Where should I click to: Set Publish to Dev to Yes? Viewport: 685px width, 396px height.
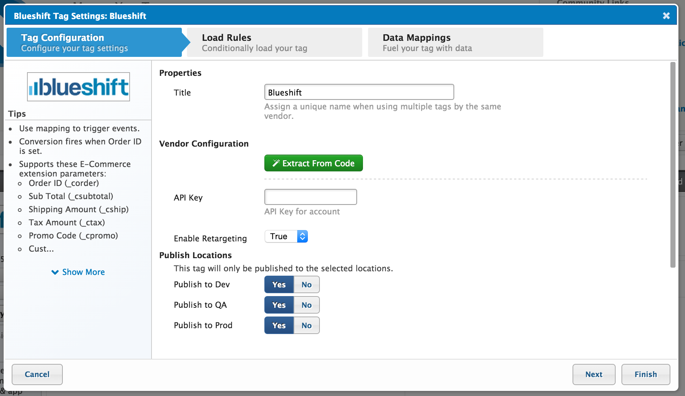pyautogui.click(x=279, y=284)
